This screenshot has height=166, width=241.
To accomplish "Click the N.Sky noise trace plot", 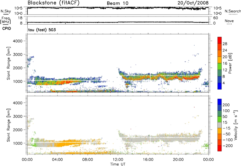I will pyautogui.click(x=118, y=8).
